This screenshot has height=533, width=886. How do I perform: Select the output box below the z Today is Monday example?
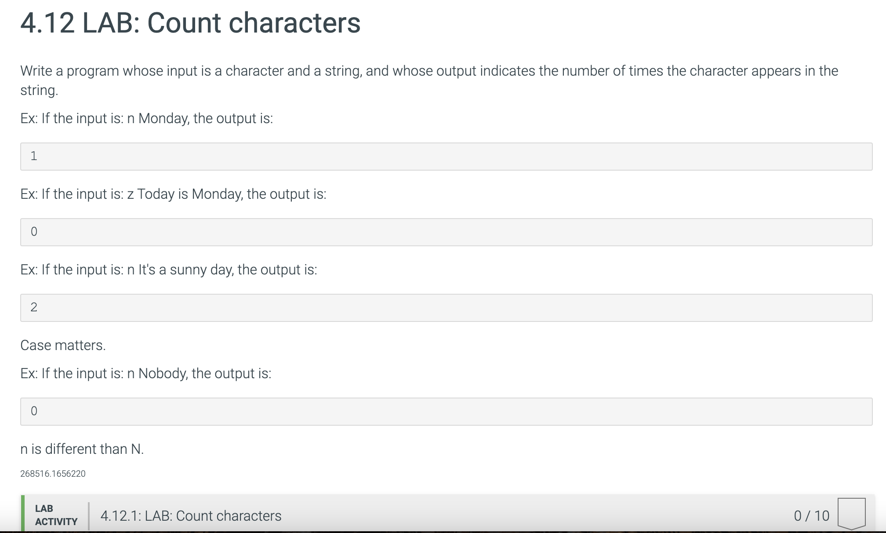click(x=446, y=232)
